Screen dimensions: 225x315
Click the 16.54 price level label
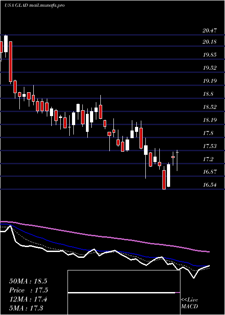click(x=210, y=185)
